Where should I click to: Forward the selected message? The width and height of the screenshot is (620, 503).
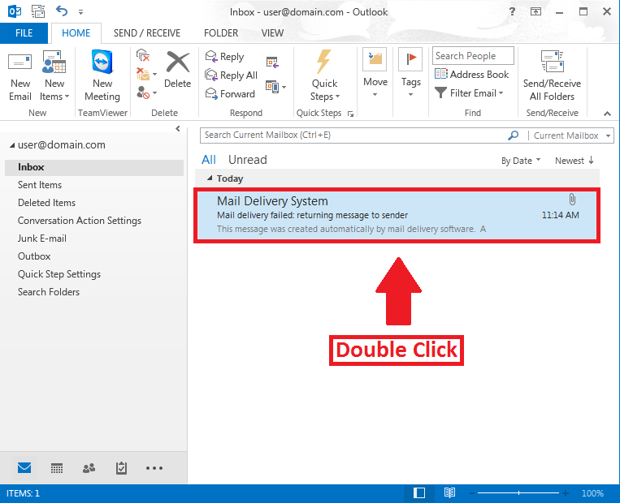pyautogui.click(x=230, y=93)
